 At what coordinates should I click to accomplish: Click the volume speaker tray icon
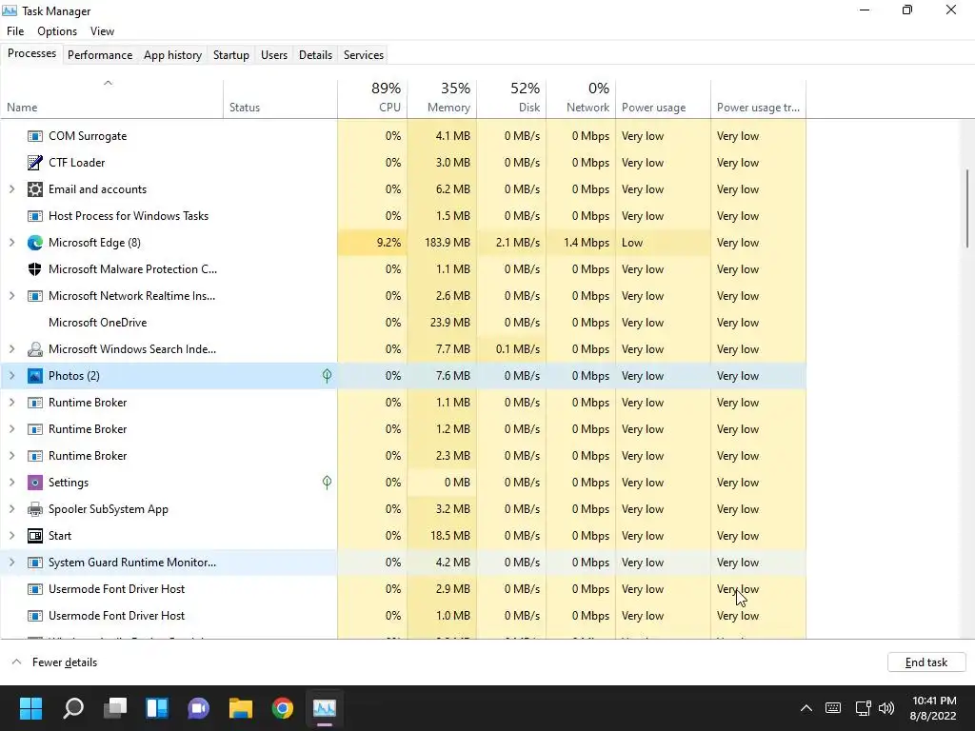tap(886, 708)
